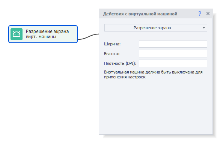The width and height of the screenshot is (220, 141).
Task: Click the Высота: label
Action: (112, 54)
